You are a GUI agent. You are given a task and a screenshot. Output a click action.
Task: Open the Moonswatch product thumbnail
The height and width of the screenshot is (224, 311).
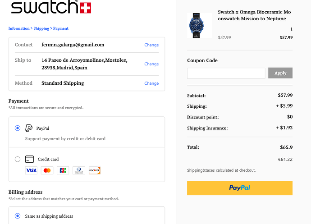pyautogui.click(x=199, y=25)
